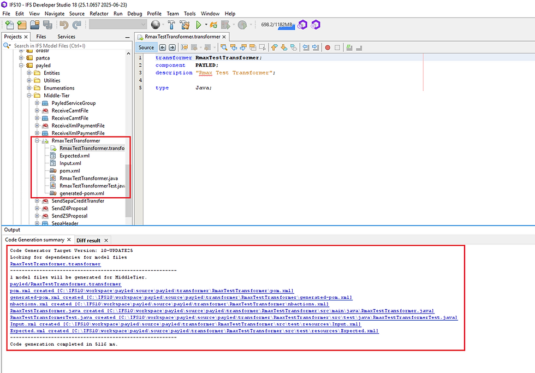Toggle the Highlight Search icon
535x373 pixels.
253,48
